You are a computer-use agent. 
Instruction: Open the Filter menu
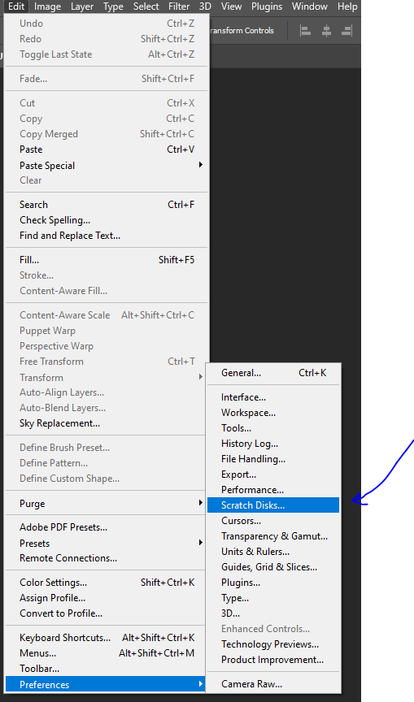tap(179, 6)
